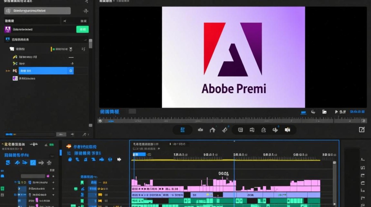Click the gray right-arrow tool in the lower-left panel
The width and height of the screenshot is (371, 207).
click(x=41, y=163)
